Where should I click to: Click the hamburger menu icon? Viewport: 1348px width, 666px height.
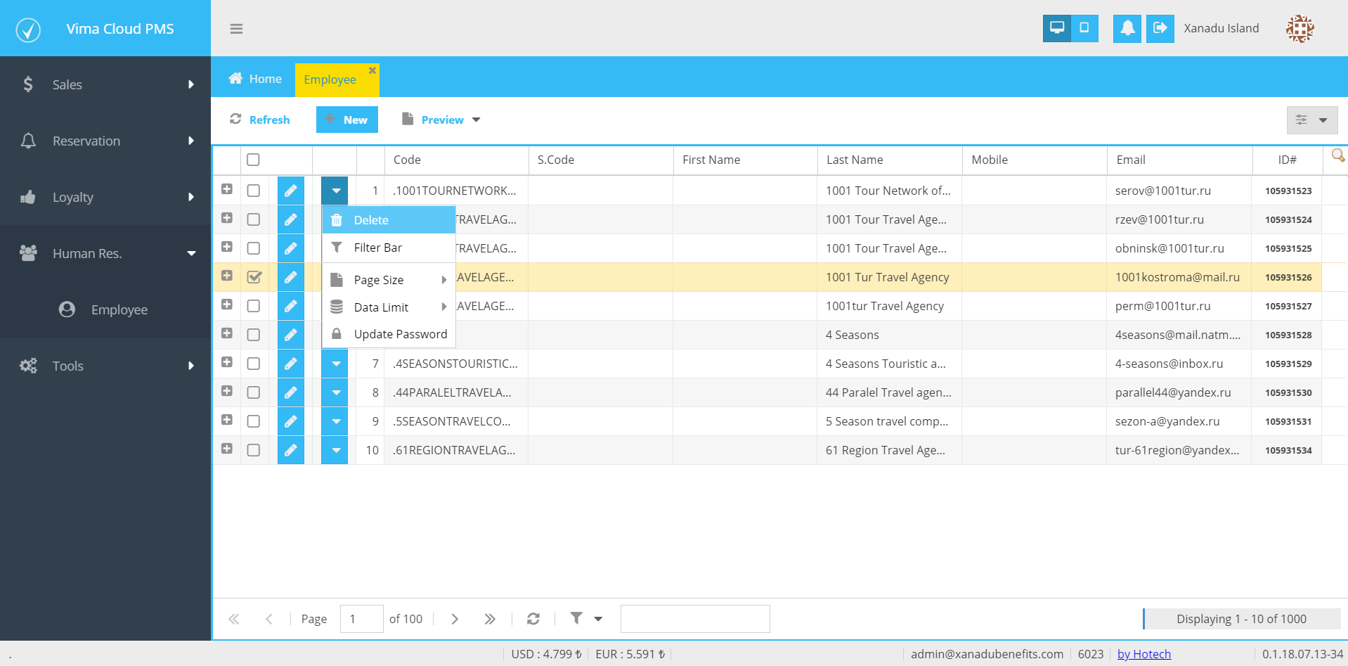[x=236, y=29]
